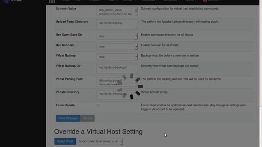262x147 pixels.
Task: Open the VHost Backup dropdown
Action: (117, 57)
